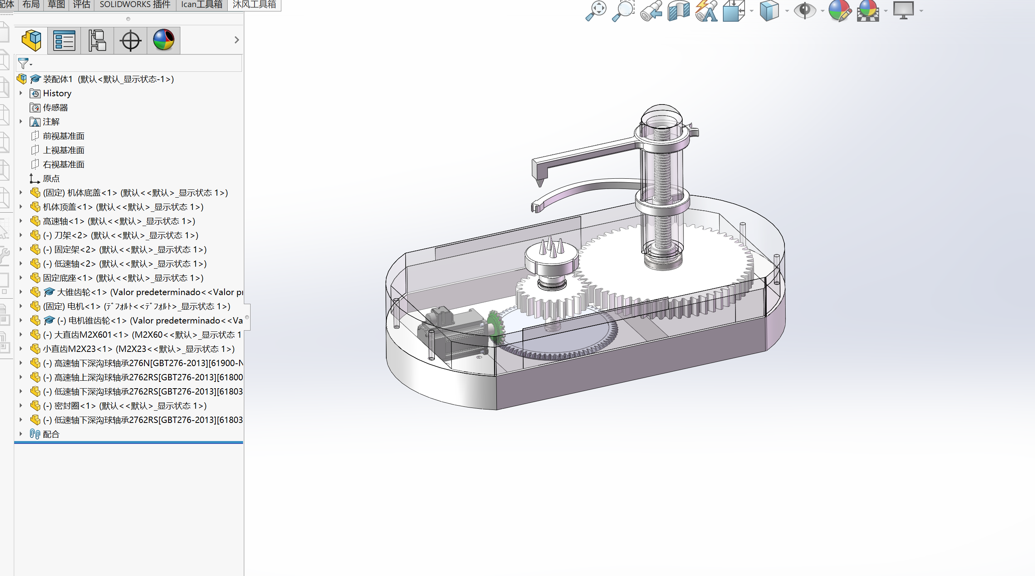Open the DisplayManager color sphere tab
The width and height of the screenshot is (1035, 576).
click(163, 40)
